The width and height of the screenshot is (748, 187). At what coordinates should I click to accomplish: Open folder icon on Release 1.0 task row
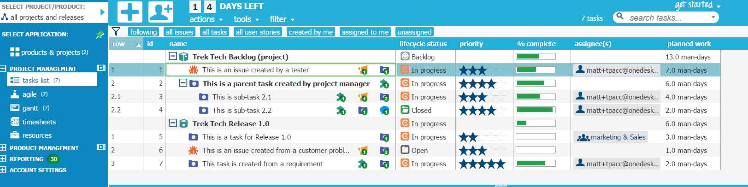(x=384, y=137)
